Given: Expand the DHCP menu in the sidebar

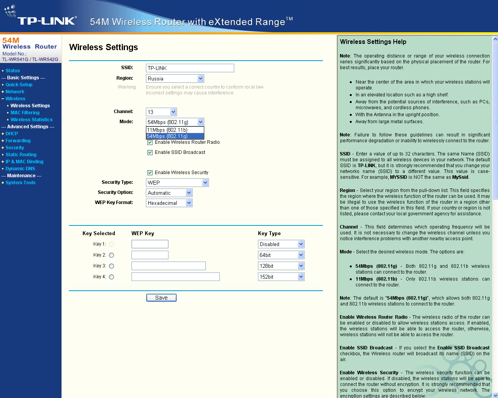Looking at the screenshot, I should click(x=12, y=134).
